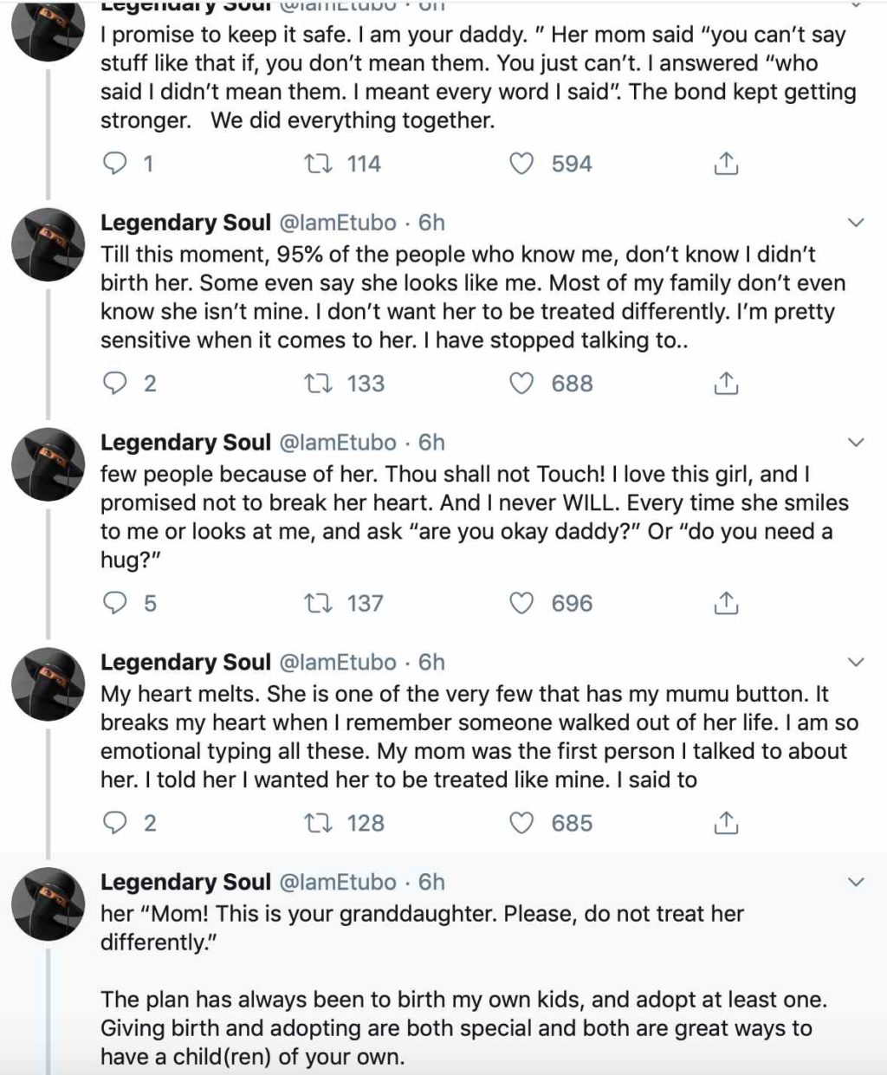Like the tweet with 685 likes
887x1075 pixels.
coord(521,823)
